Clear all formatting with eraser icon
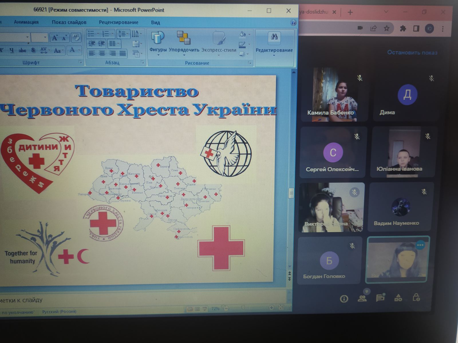This screenshot has width=458, height=343. click(x=76, y=37)
